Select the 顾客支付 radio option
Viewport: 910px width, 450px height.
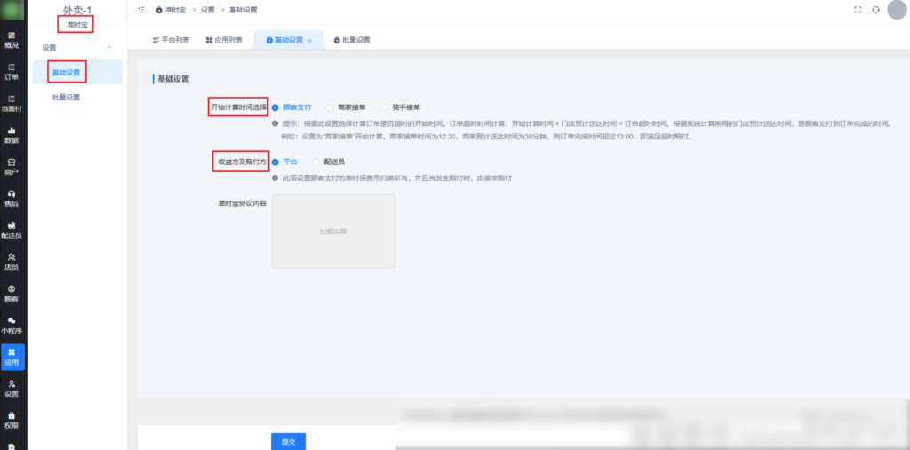pyautogui.click(x=291, y=107)
